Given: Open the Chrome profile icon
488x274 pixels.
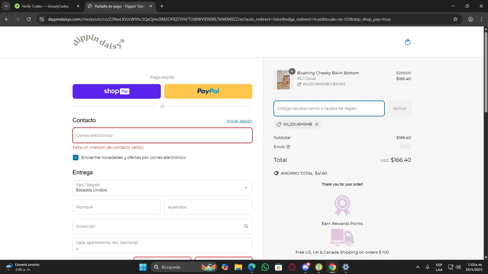Looking at the screenshot, I should click(470, 19).
